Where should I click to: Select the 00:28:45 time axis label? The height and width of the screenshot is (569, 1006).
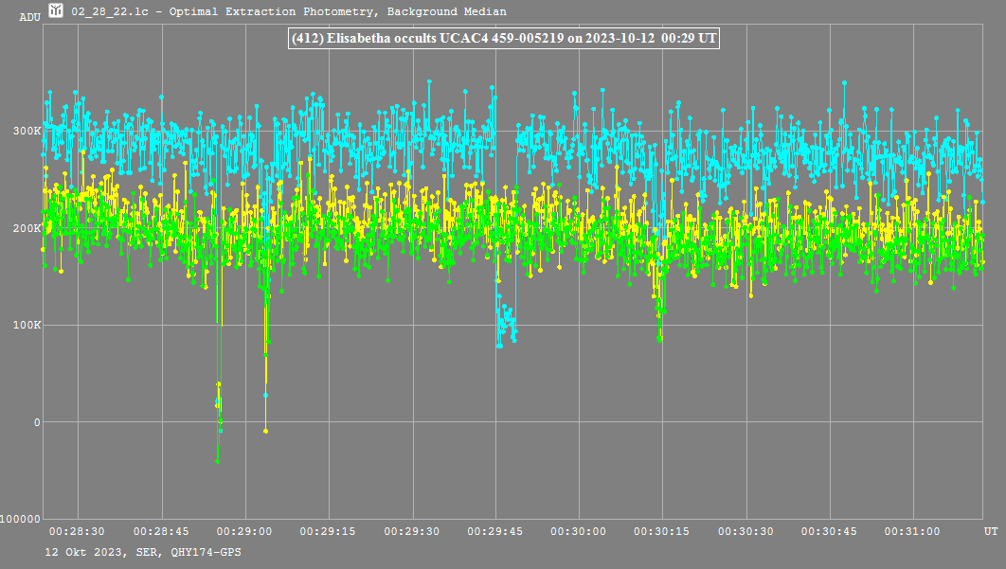point(162,532)
